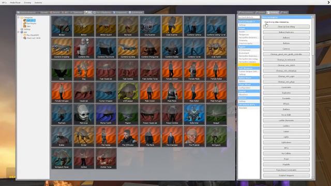Image resolution: width=331 pixels, height=186 pixels.
Task: Open Settings item in category tree
Action: [x=27, y=29]
